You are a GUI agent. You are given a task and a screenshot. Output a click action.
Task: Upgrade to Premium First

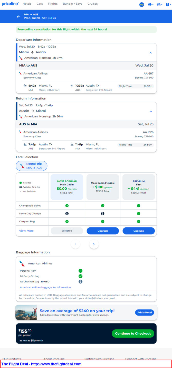point(139,231)
